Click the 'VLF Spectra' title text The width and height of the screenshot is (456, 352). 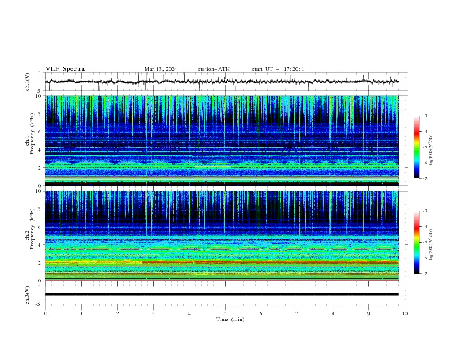[65, 69]
